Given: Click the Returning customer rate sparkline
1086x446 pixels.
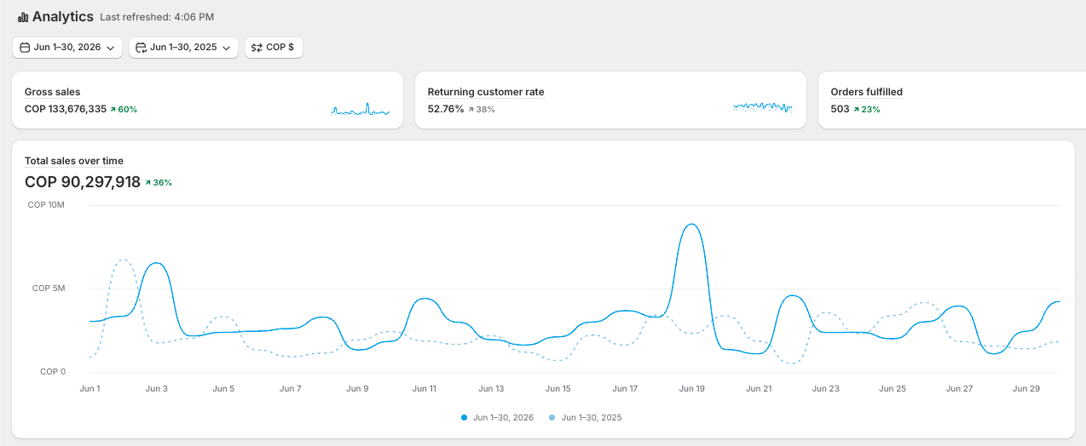Looking at the screenshot, I should (763, 107).
